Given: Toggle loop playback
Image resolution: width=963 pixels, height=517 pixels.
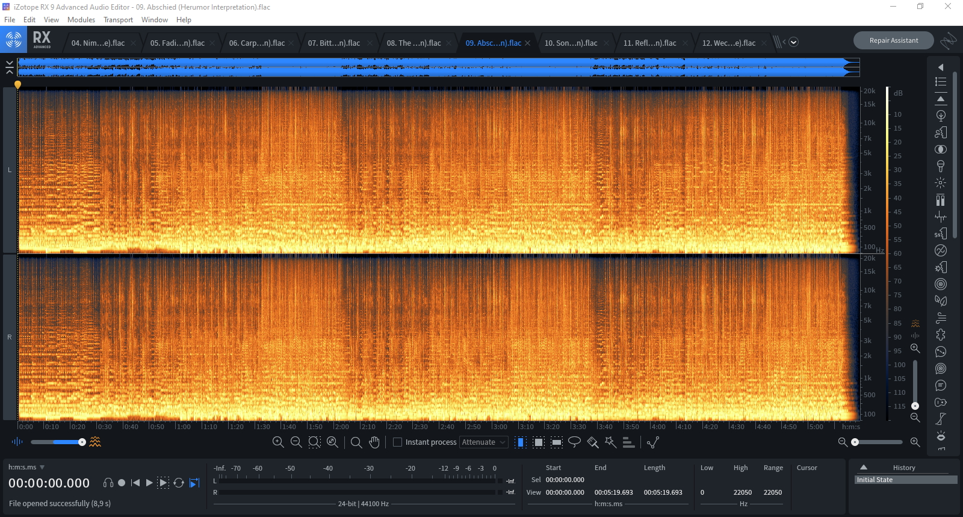Looking at the screenshot, I should tap(179, 483).
